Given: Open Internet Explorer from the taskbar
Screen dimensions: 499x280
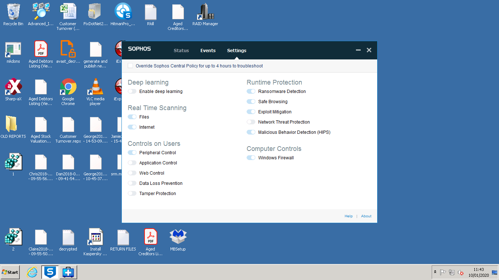Looking at the screenshot, I should click(x=32, y=272).
